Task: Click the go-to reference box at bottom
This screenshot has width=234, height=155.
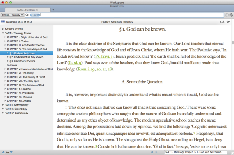Action: coord(195,152)
